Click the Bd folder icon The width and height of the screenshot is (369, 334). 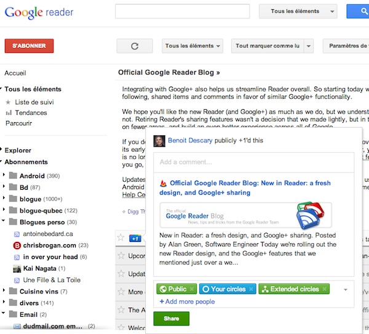[x=13, y=187]
